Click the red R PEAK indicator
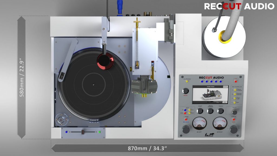 [234, 119]
